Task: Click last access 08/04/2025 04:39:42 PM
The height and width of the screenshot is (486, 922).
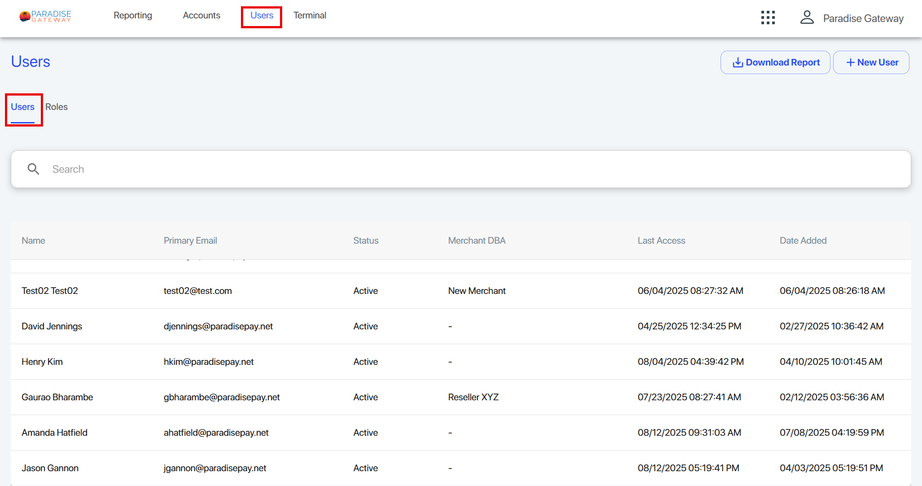Action: click(691, 362)
